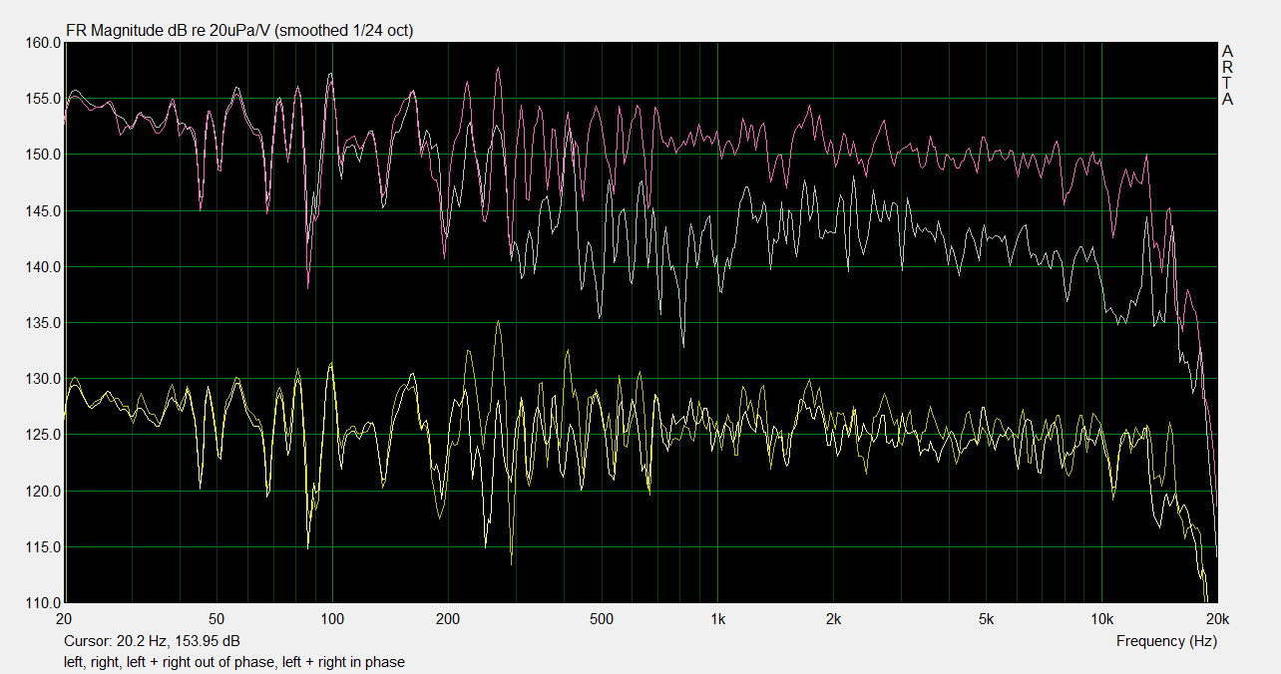The width and height of the screenshot is (1281, 674).
Task: Click the 115.0 y-axis label
Action: [41, 547]
